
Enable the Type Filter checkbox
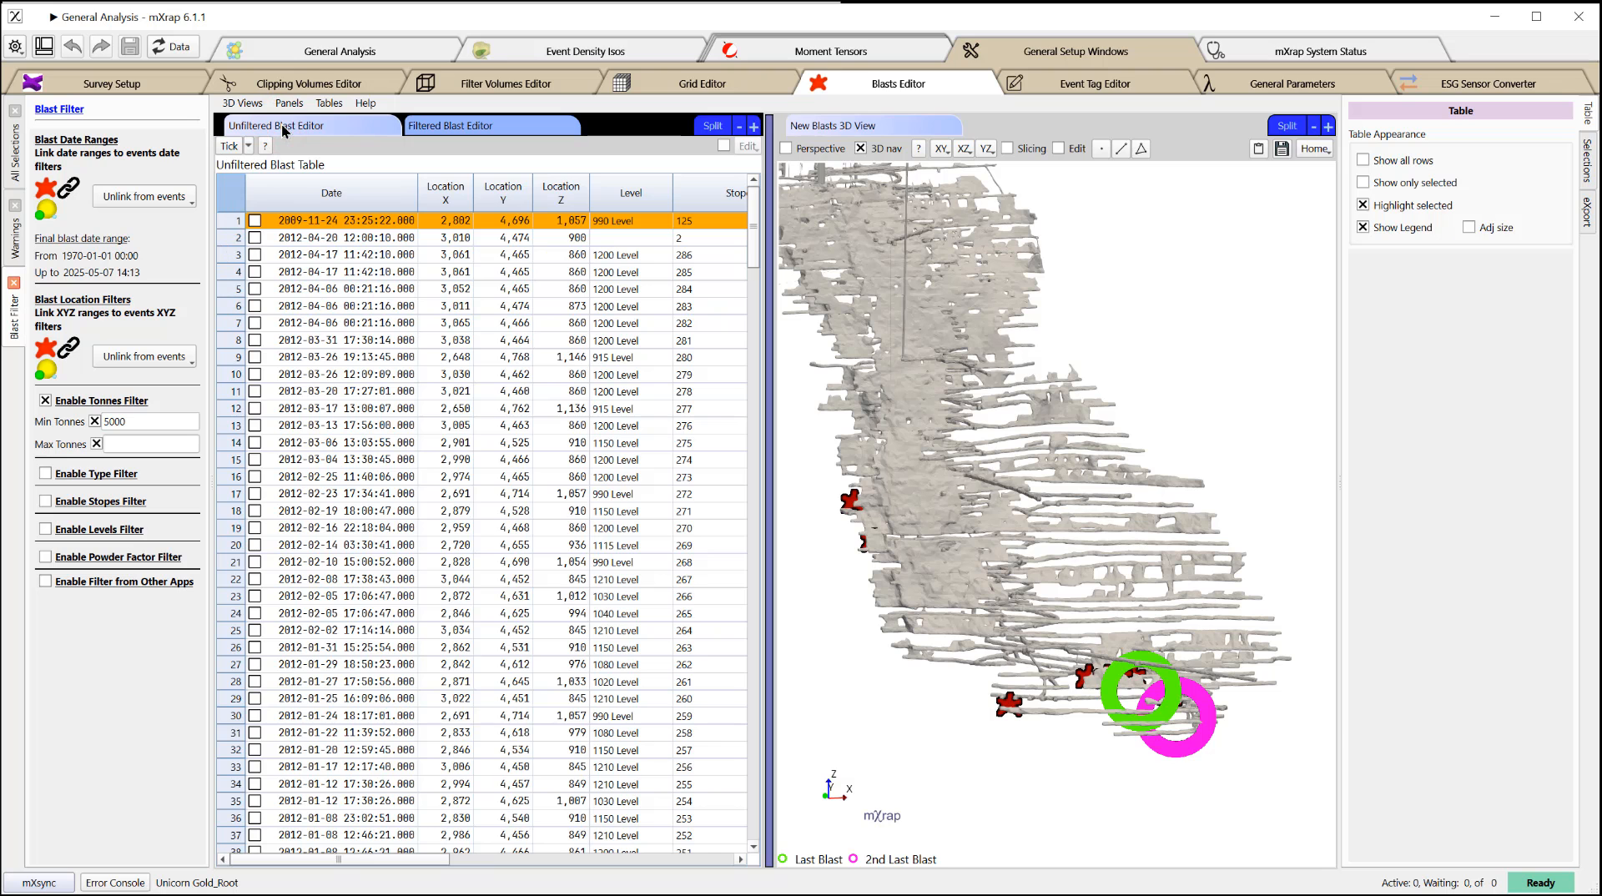pyautogui.click(x=46, y=473)
